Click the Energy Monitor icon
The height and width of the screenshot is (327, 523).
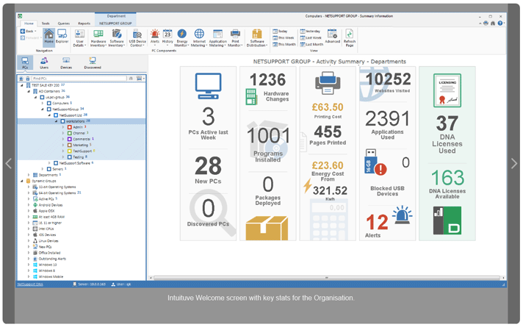pyautogui.click(x=181, y=36)
